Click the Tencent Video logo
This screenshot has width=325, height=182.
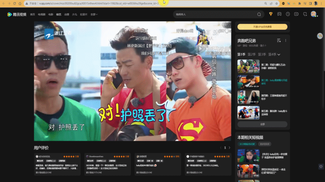pos(16,14)
